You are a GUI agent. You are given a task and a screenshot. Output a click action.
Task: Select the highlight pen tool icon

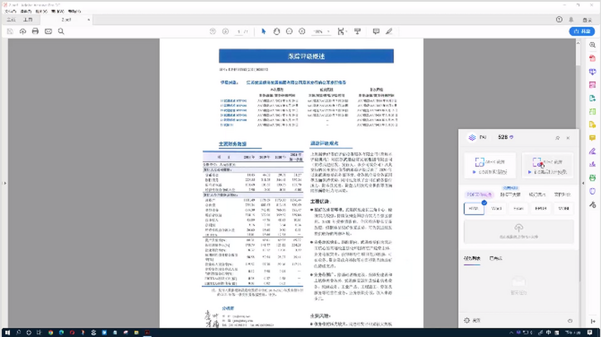point(389,32)
